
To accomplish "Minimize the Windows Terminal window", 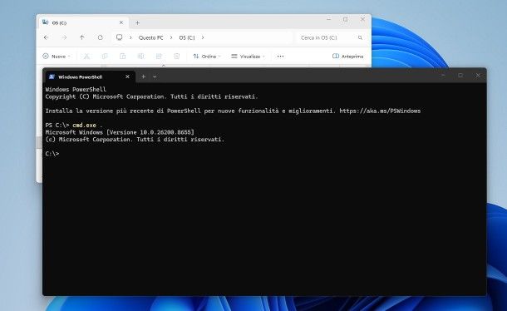I will (443, 76).
